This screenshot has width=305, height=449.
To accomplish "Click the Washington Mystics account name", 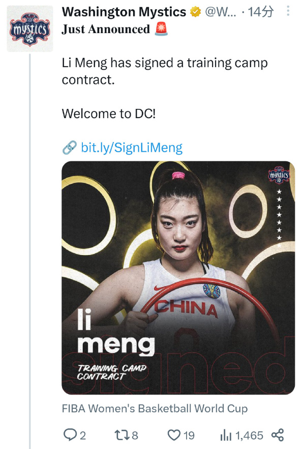I will tap(124, 12).
